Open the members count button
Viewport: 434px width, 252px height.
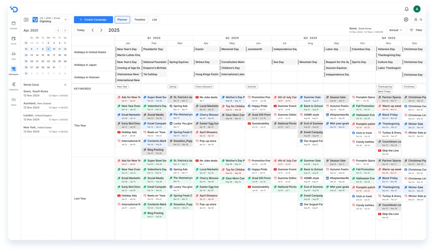418,20
